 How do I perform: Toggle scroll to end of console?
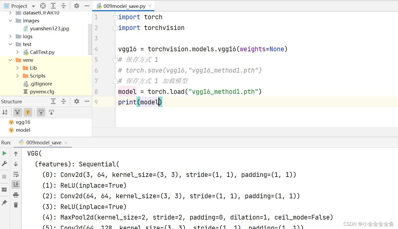tap(16, 184)
